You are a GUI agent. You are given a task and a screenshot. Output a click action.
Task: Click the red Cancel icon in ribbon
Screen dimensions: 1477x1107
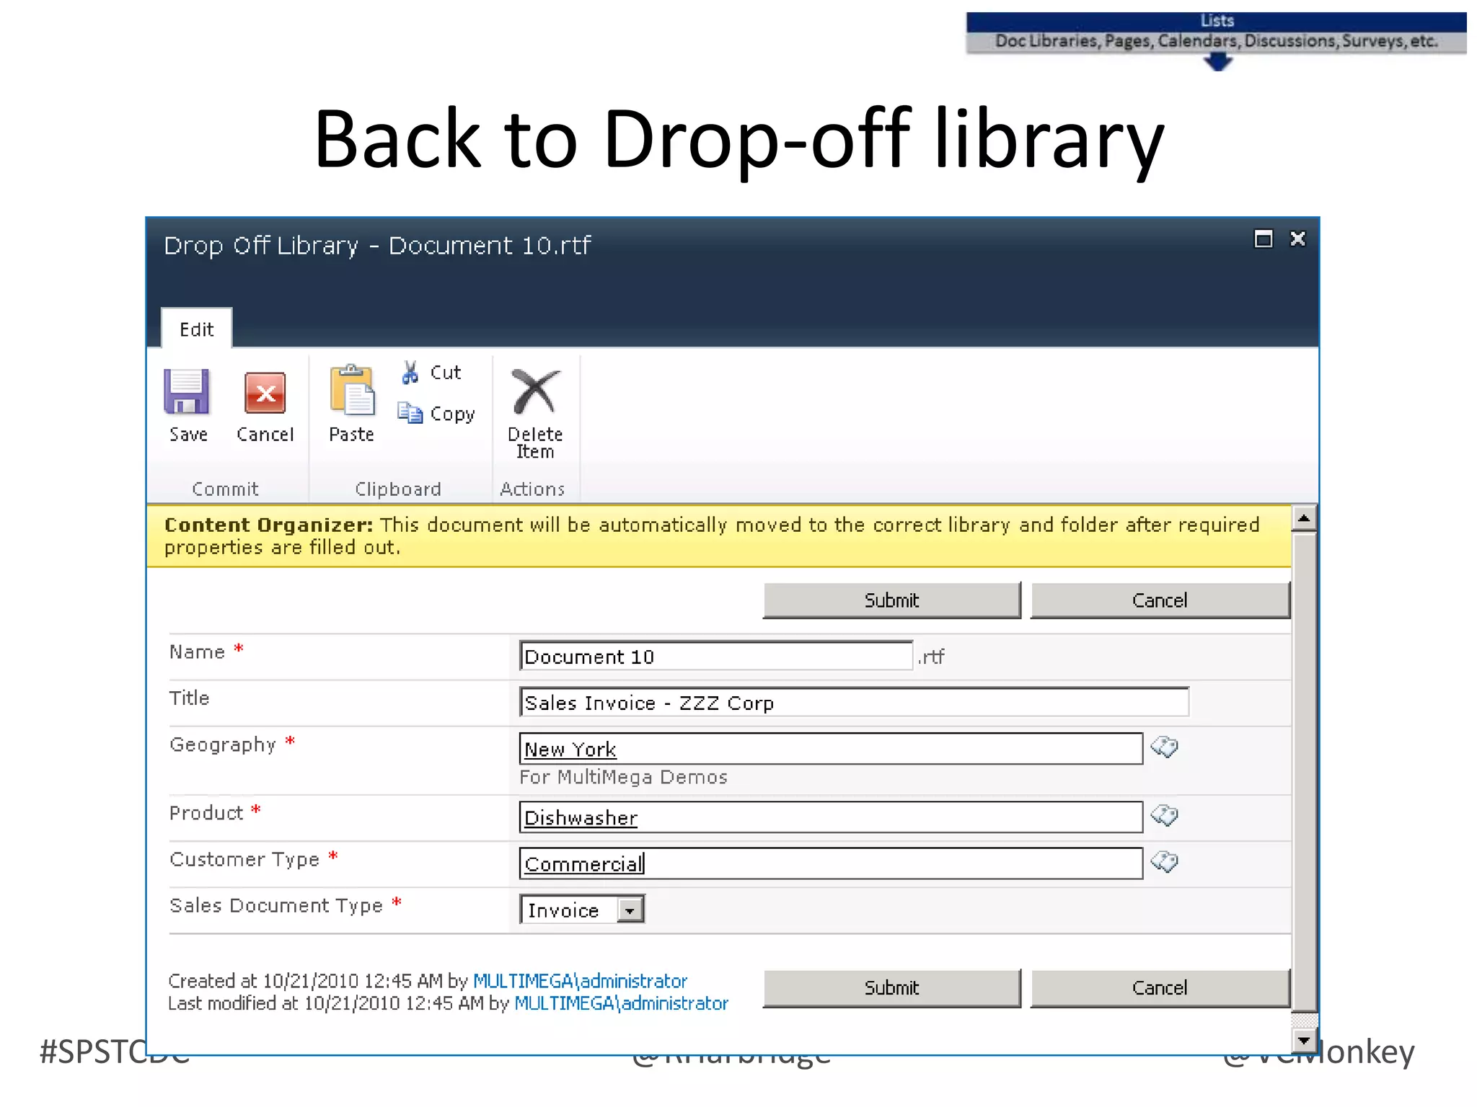coord(265,394)
